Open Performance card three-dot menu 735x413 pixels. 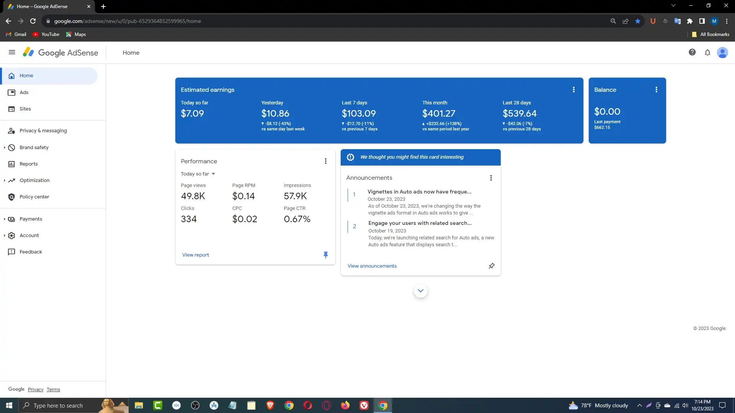point(325,161)
